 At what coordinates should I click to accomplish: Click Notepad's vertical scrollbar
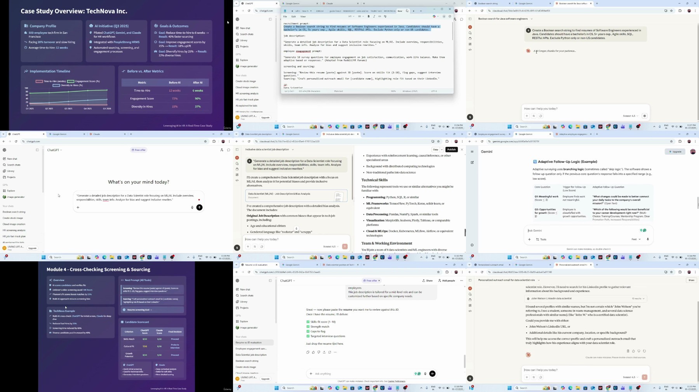pyautogui.click(x=452, y=31)
